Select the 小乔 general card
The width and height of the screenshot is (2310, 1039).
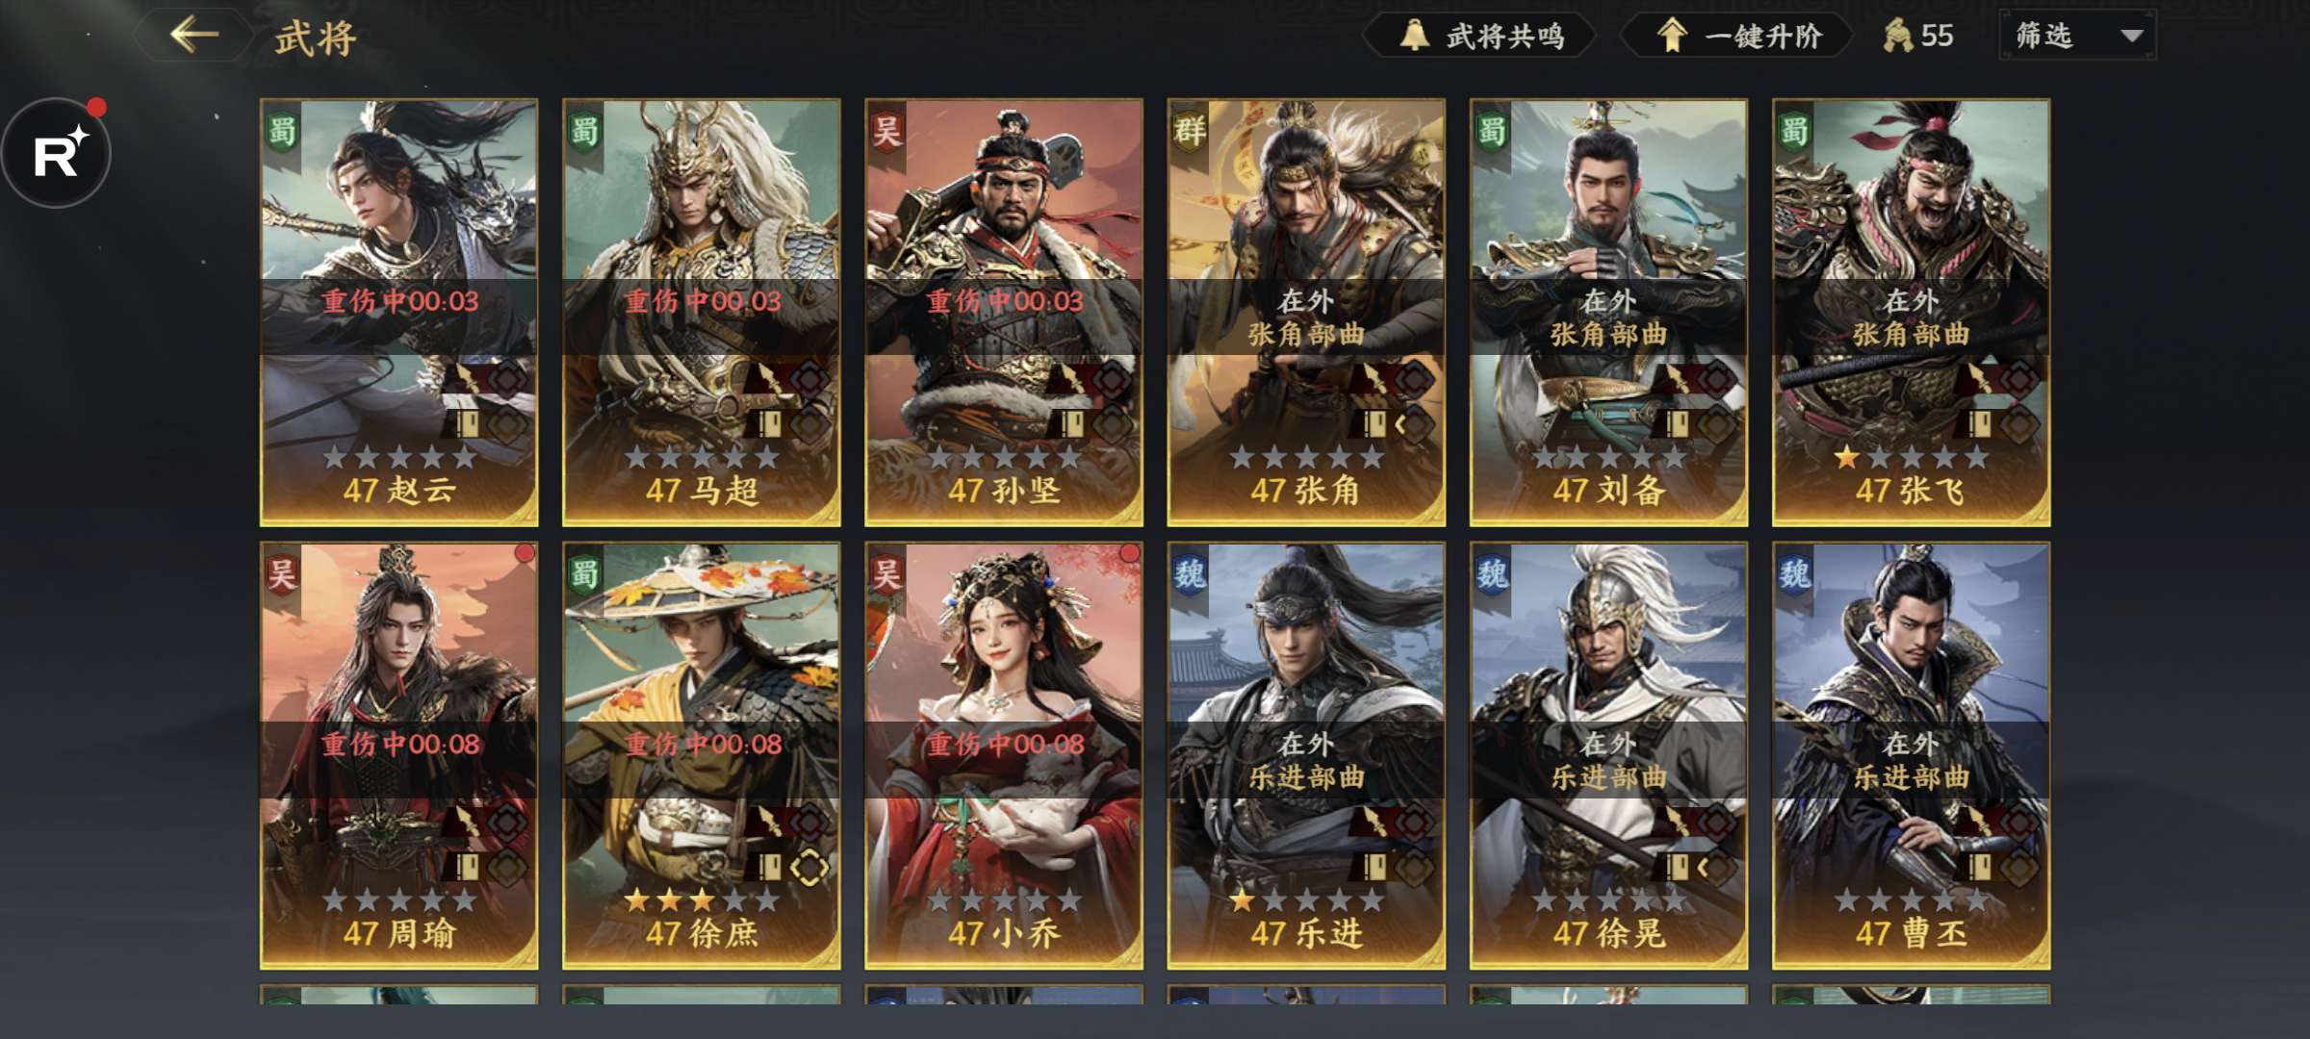click(x=1004, y=756)
